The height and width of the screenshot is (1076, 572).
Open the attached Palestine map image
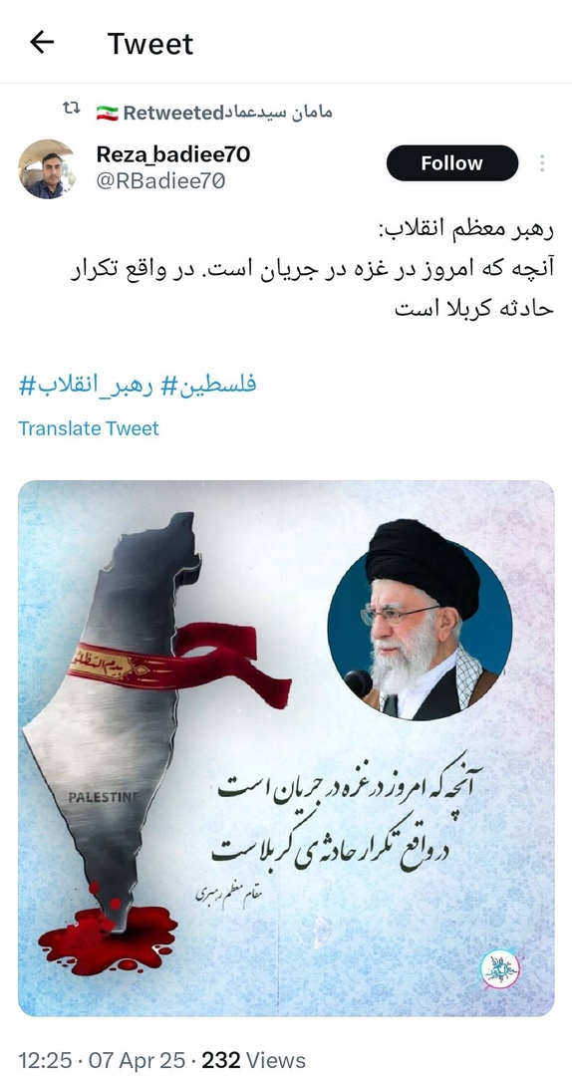[286, 748]
